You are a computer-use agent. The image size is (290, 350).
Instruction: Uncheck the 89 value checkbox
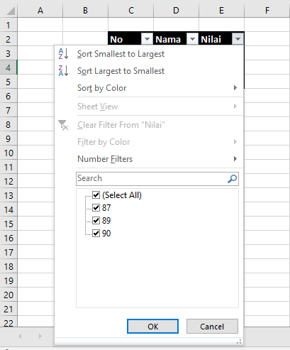point(96,221)
